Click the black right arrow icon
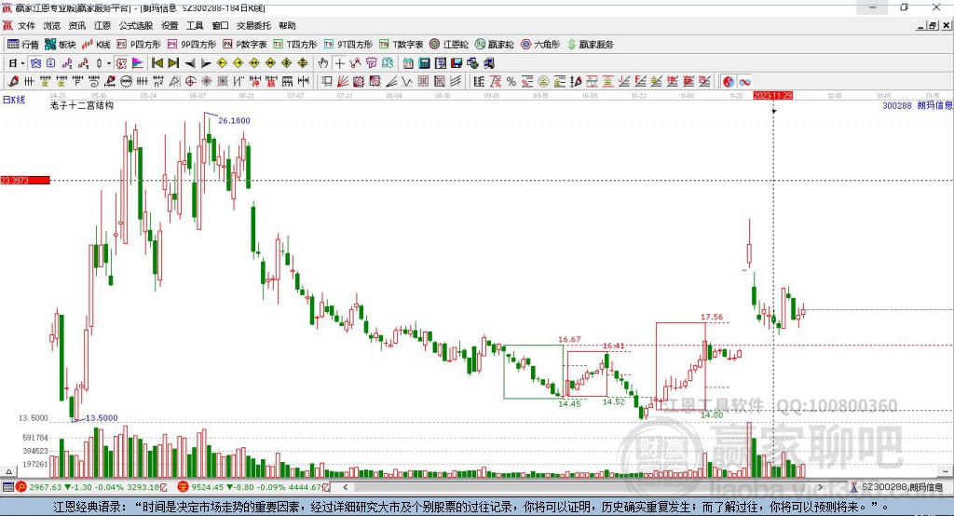Screen dimensions: 954x516 tap(206, 63)
